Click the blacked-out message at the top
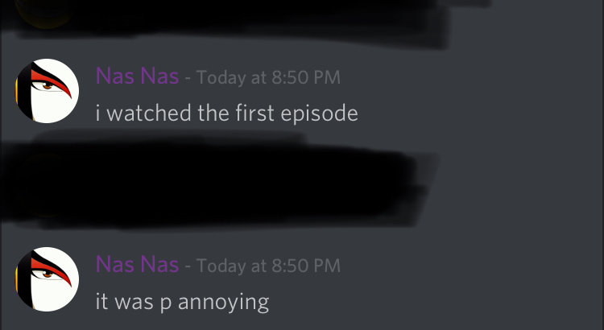The image size is (604, 330). (231, 19)
